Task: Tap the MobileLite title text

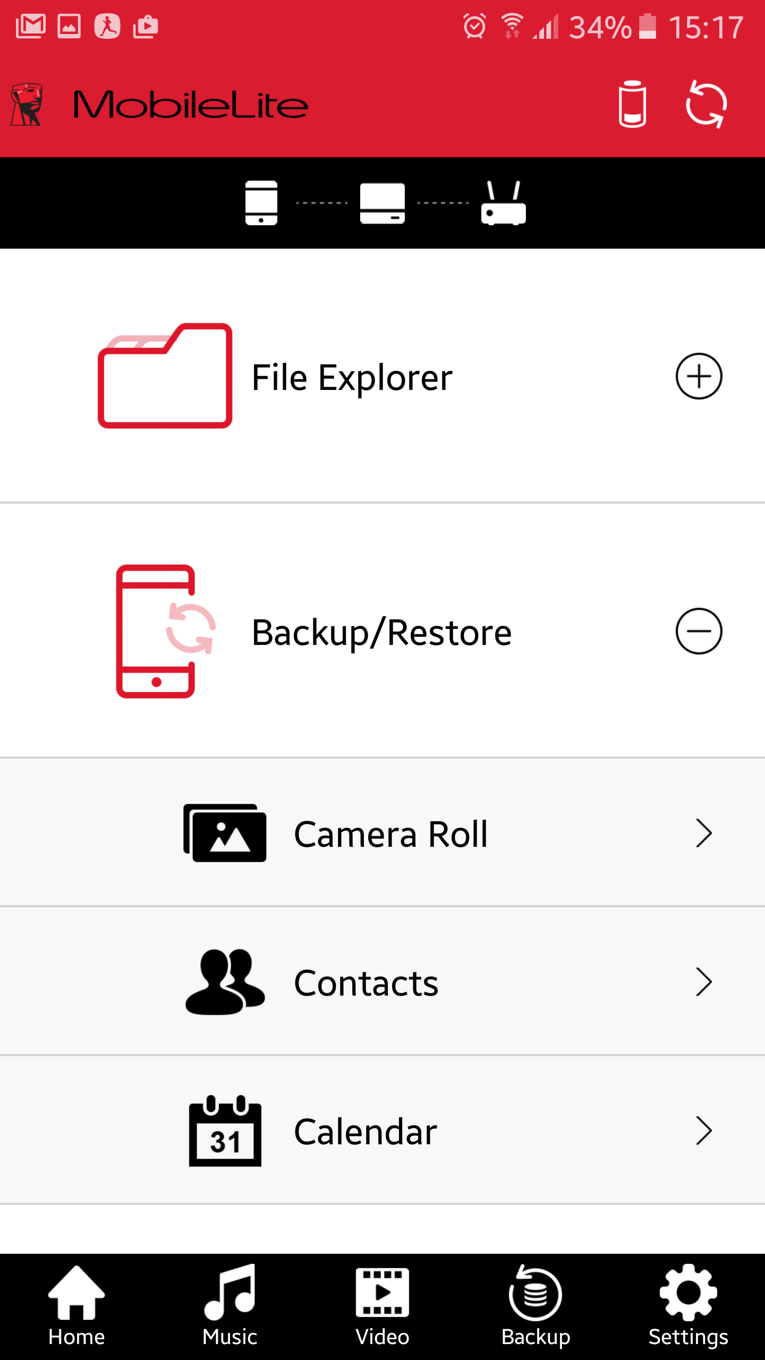Action: tap(190, 105)
